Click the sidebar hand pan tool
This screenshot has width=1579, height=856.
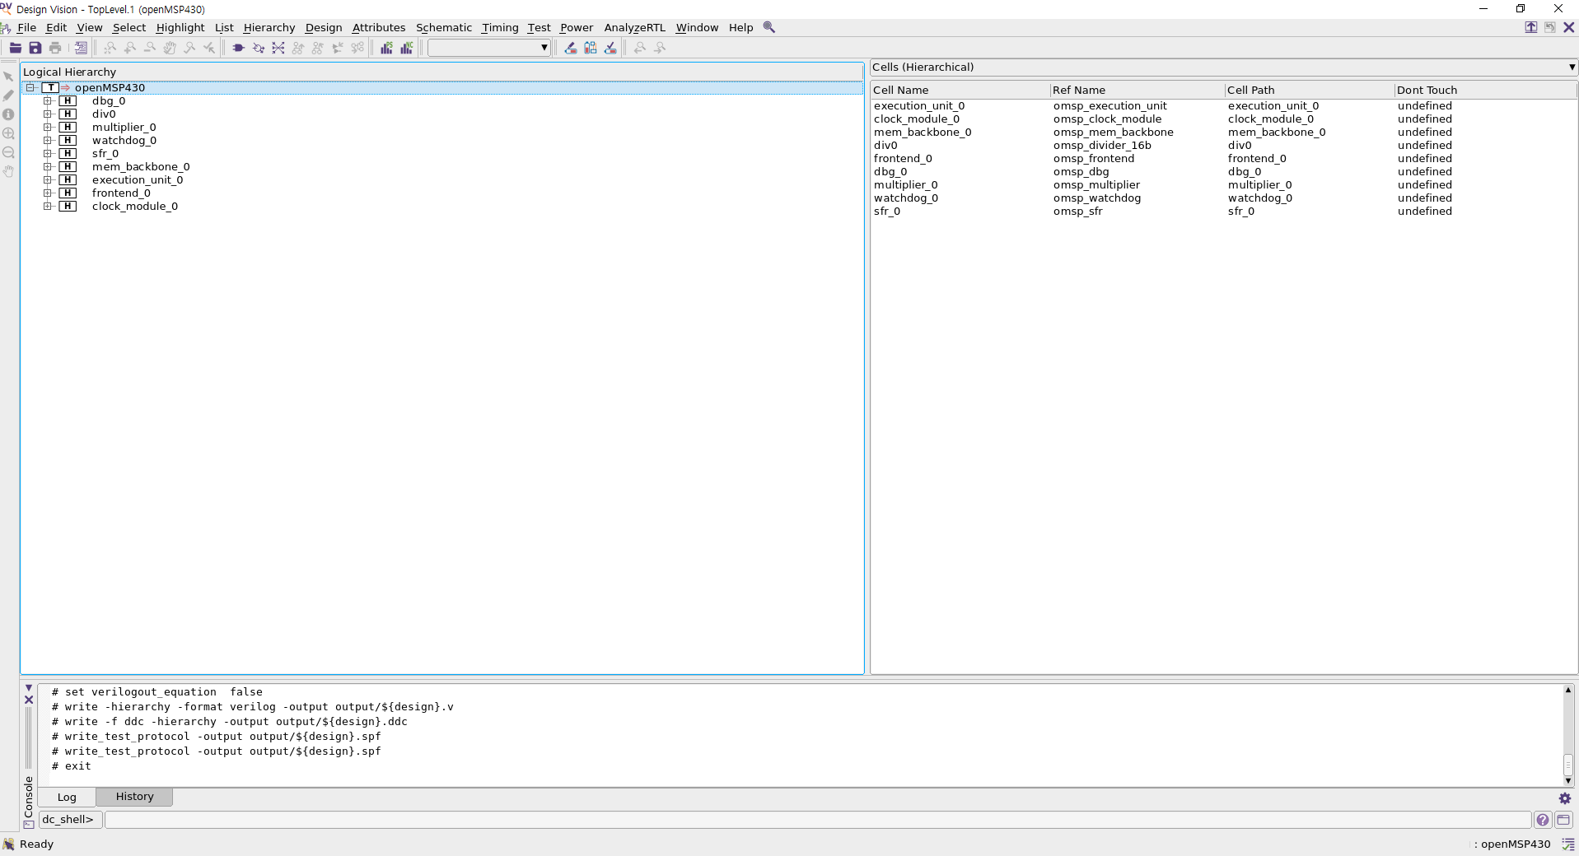pyautogui.click(x=8, y=171)
